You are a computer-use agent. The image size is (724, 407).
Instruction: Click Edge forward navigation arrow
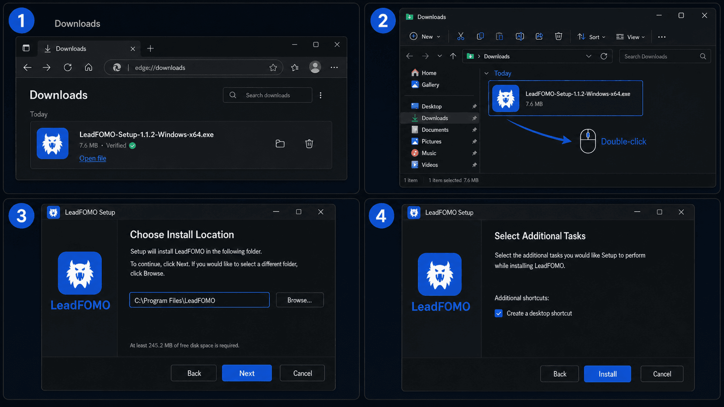point(47,67)
